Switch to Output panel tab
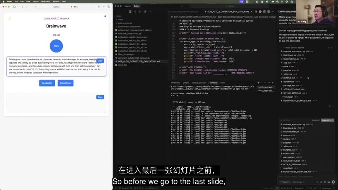This screenshot has height=190, width=338. 186,83
